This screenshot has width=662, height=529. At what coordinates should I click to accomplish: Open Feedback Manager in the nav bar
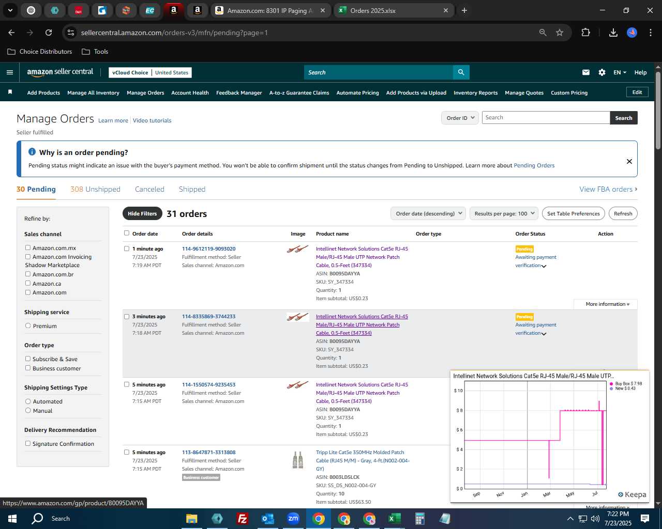coord(239,93)
